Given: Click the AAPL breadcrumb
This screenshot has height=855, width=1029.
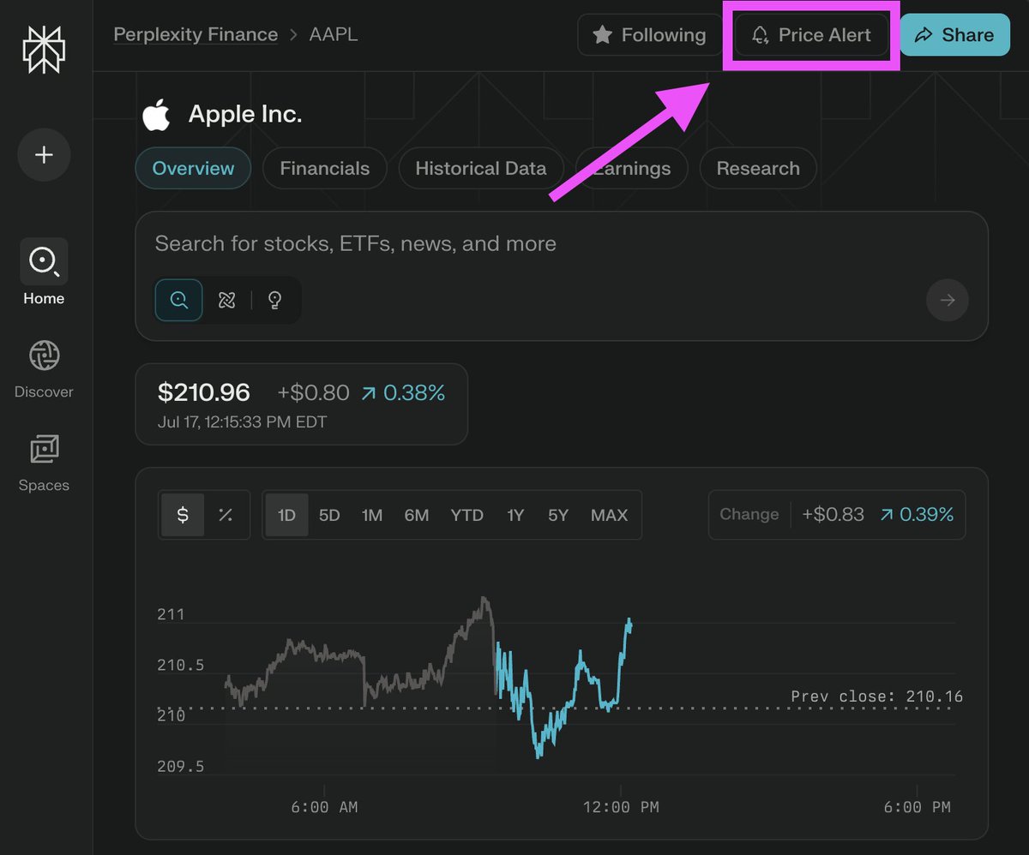Looking at the screenshot, I should pos(334,35).
